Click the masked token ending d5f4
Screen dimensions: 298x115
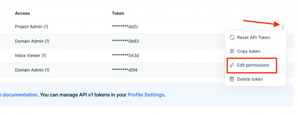click(x=125, y=70)
